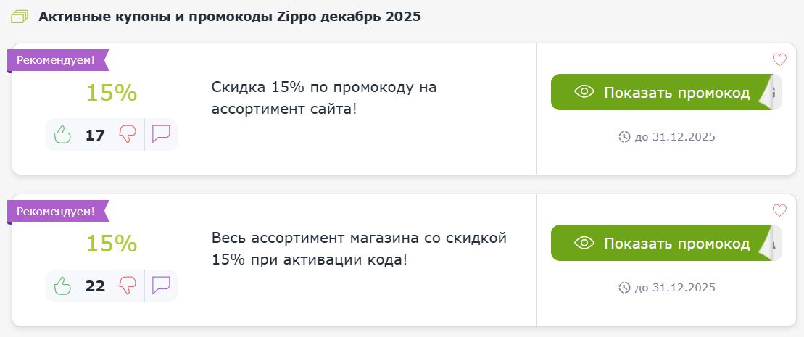Like the coupon with 22 votes
The image size is (804, 337).
[63, 286]
